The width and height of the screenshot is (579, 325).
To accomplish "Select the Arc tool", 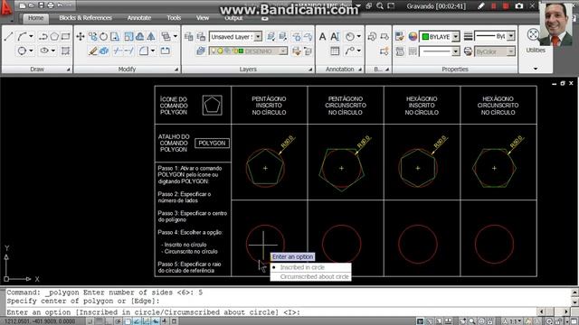I will tap(22, 36).
